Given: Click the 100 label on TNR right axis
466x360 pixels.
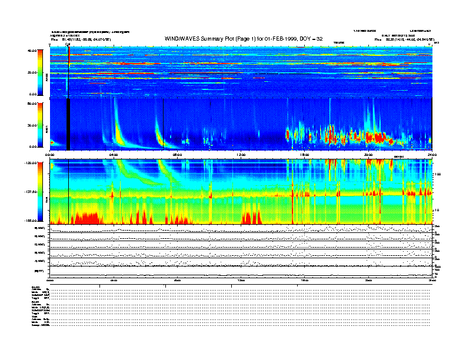Looking at the screenshot, I should coord(437,174).
